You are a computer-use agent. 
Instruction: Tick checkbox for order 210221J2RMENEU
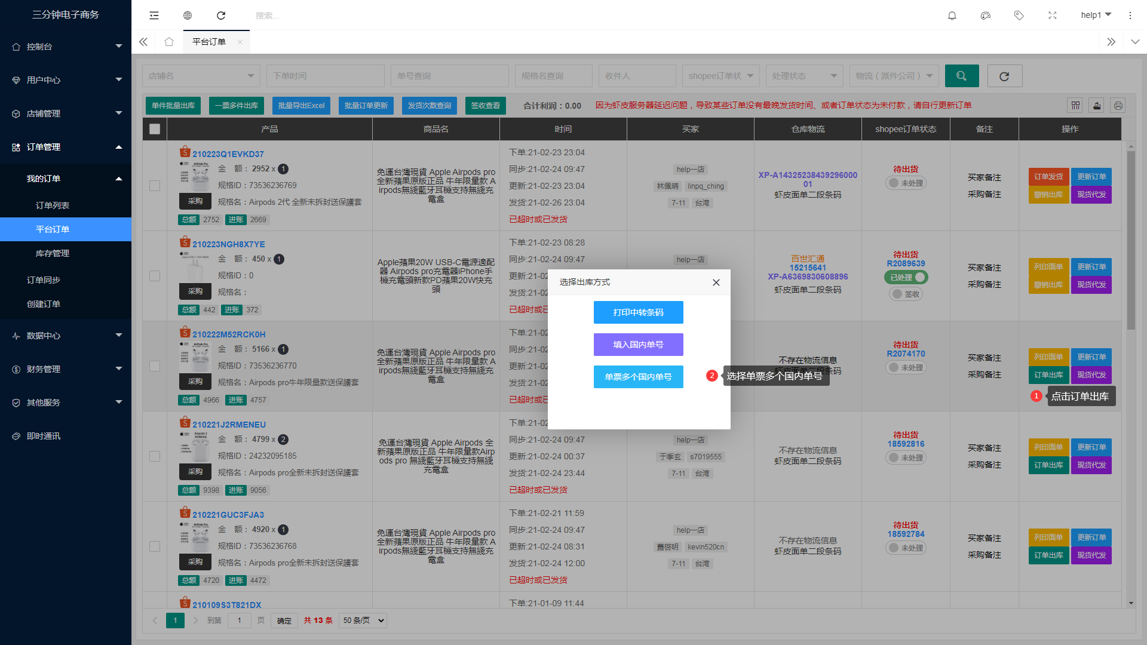click(155, 456)
